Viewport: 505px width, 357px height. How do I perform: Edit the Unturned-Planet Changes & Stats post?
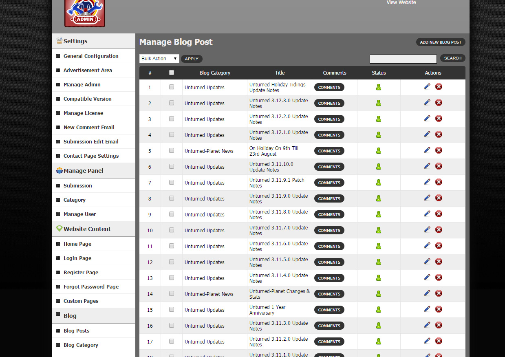[x=427, y=293]
